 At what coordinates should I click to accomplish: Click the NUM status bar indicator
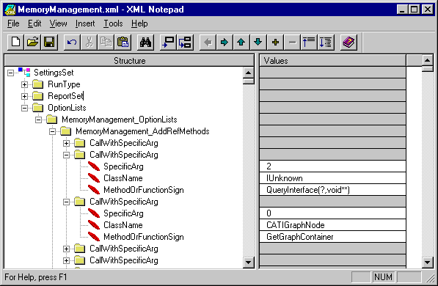383,276
